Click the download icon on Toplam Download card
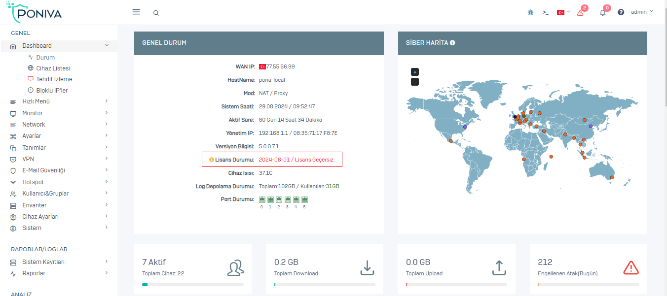The width and height of the screenshot is (667, 296). click(367, 267)
